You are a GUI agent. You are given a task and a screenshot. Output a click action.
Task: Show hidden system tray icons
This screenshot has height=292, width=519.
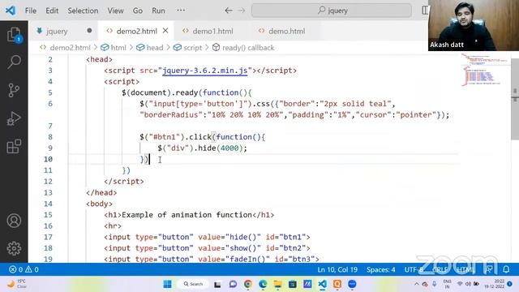pyautogui.click(x=416, y=284)
